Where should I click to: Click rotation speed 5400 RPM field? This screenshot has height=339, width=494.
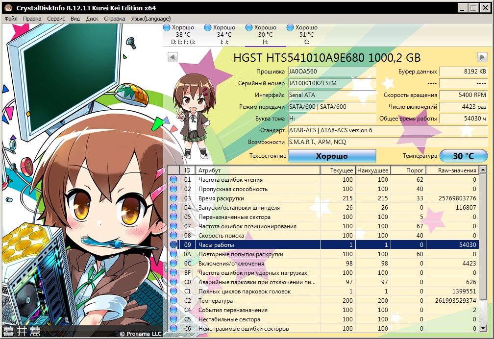click(464, 95)
